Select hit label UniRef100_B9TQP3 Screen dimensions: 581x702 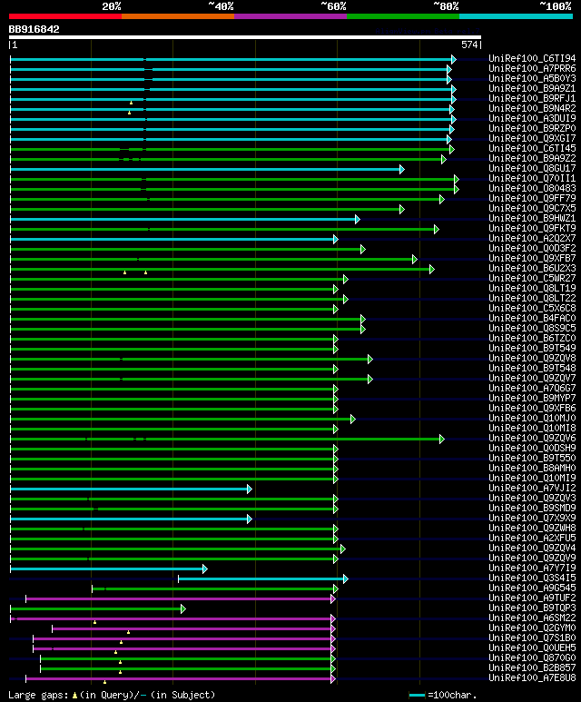532,608
